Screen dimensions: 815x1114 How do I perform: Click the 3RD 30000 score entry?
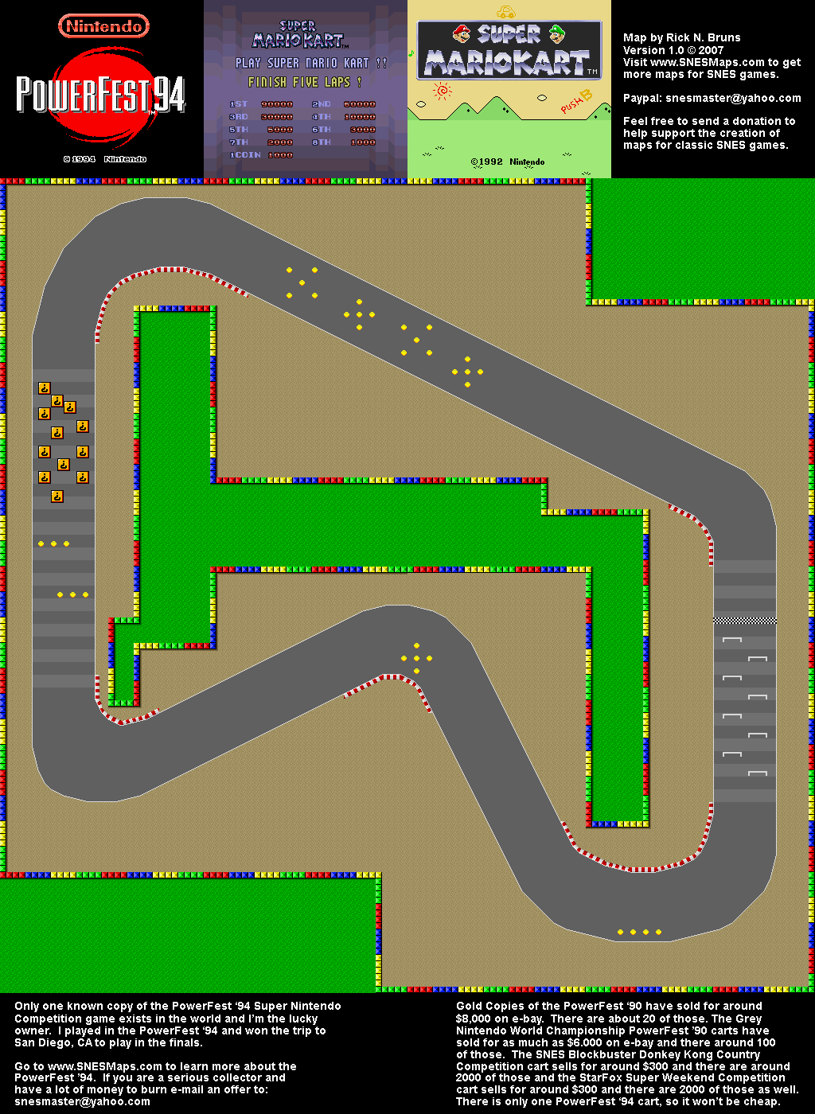[261, 117]
